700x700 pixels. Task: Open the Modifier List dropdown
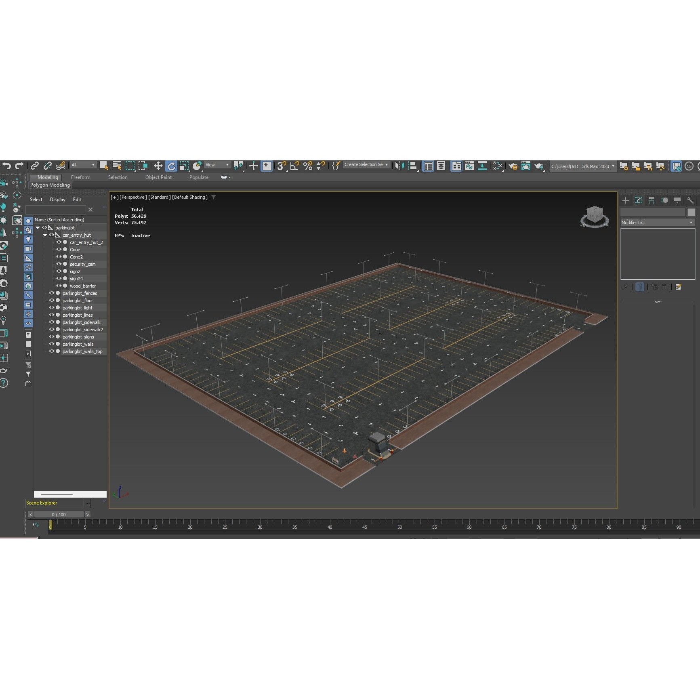(x=656, y=223)
